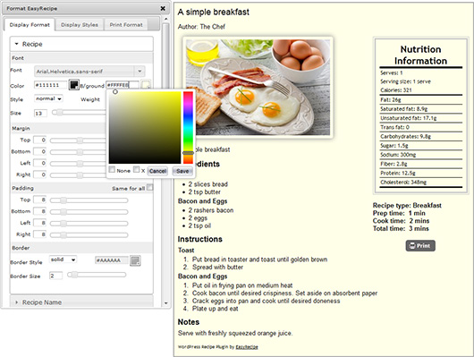The height and width of the screenshot is (357, 474).
Task: Click the panel scrollbar down arrow
Action: [x=165, y=303]
